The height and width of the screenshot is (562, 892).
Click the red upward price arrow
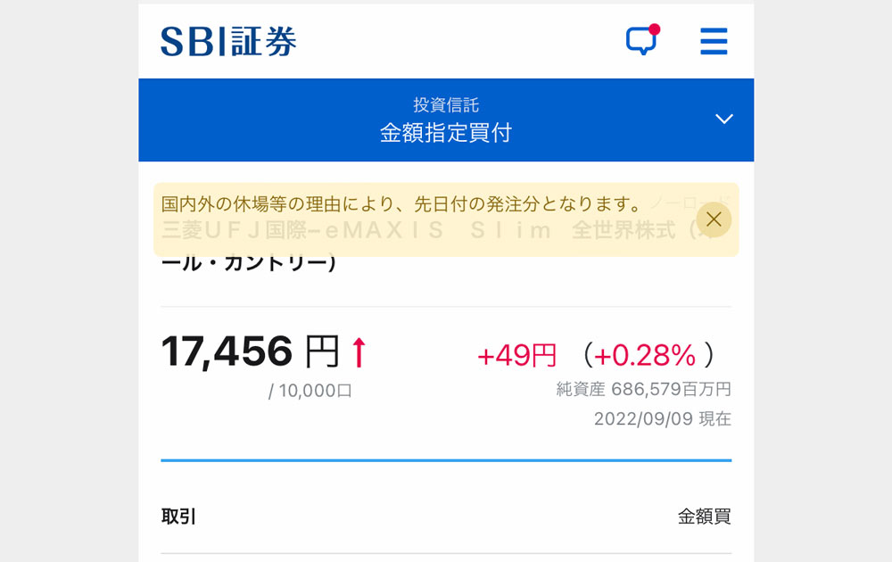tap(359, 352)
